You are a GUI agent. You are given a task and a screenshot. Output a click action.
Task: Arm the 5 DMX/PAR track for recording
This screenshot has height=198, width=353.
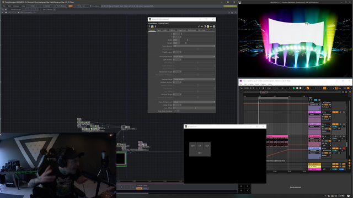coord(344,148)
